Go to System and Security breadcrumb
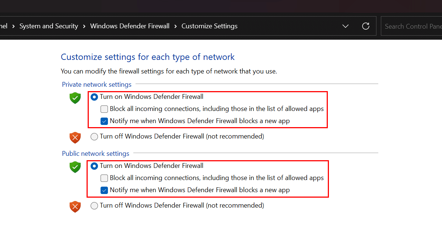The width and height of the screenshot is (442, 248). 49,26
